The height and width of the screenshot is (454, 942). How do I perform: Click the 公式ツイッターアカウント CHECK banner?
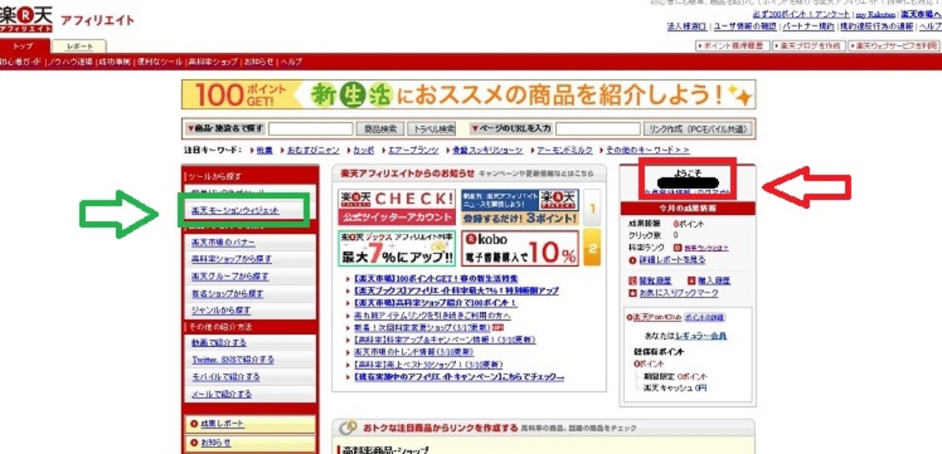397,207
